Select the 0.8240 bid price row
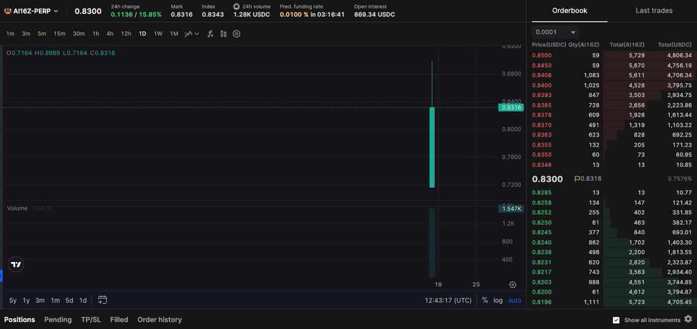Viewport: 697px width, 329px height. point(612,242)
